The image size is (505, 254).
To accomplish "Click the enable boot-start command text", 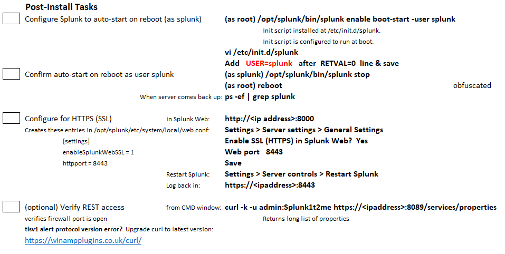I will (x=340, y=19).
